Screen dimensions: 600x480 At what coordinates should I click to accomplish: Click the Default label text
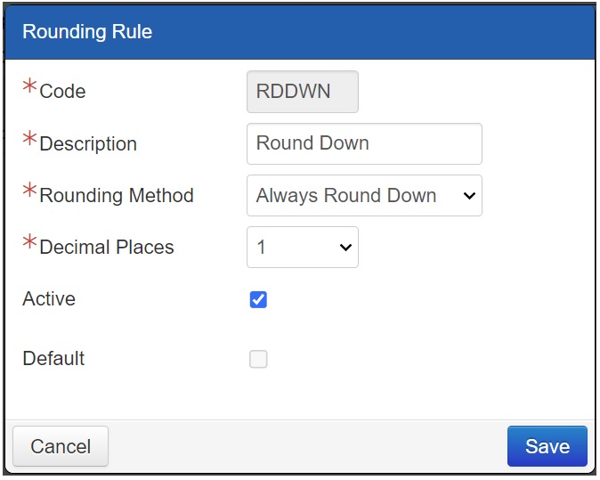click(x=53, y=359)
